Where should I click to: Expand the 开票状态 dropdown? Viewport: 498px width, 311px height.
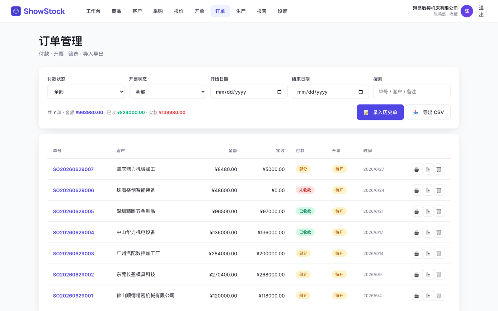click(167, 92)
